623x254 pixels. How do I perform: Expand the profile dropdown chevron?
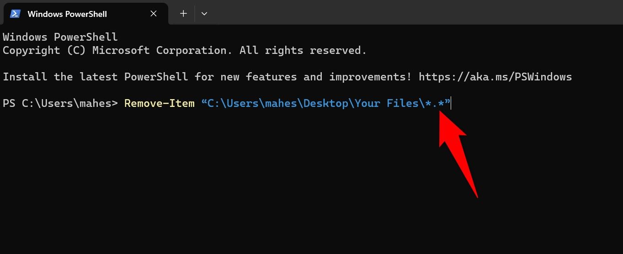click(x=204, y=14)
